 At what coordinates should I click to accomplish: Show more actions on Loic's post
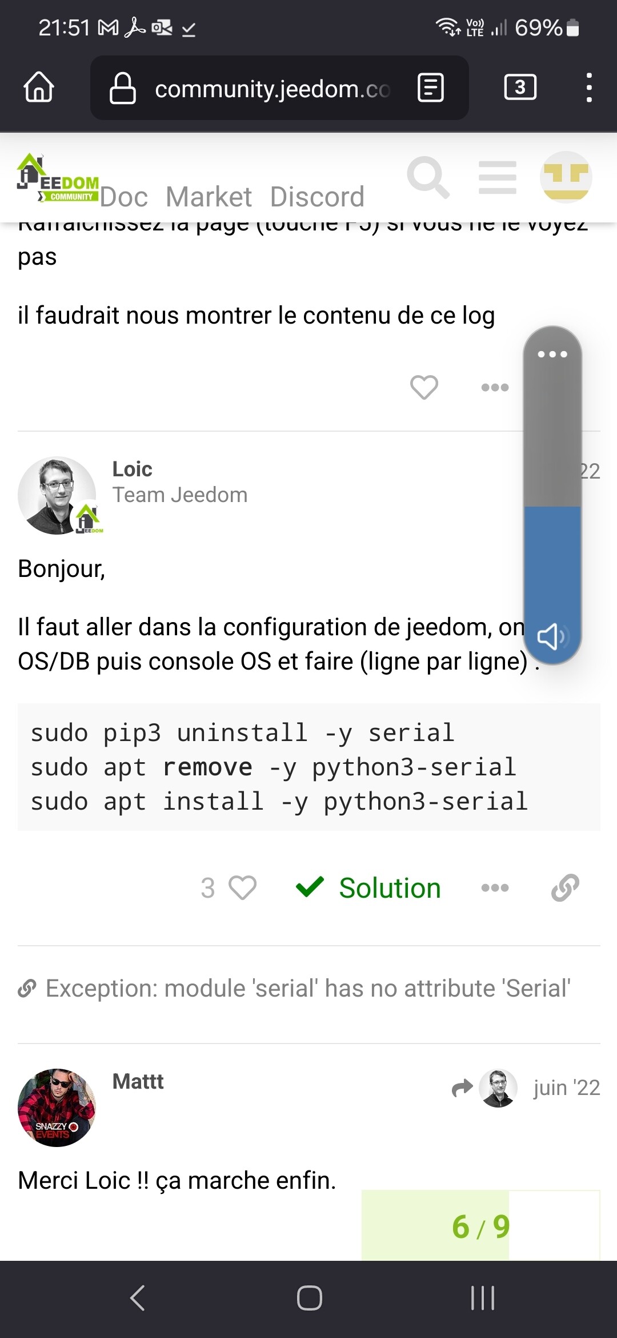(x=495, y=888)
